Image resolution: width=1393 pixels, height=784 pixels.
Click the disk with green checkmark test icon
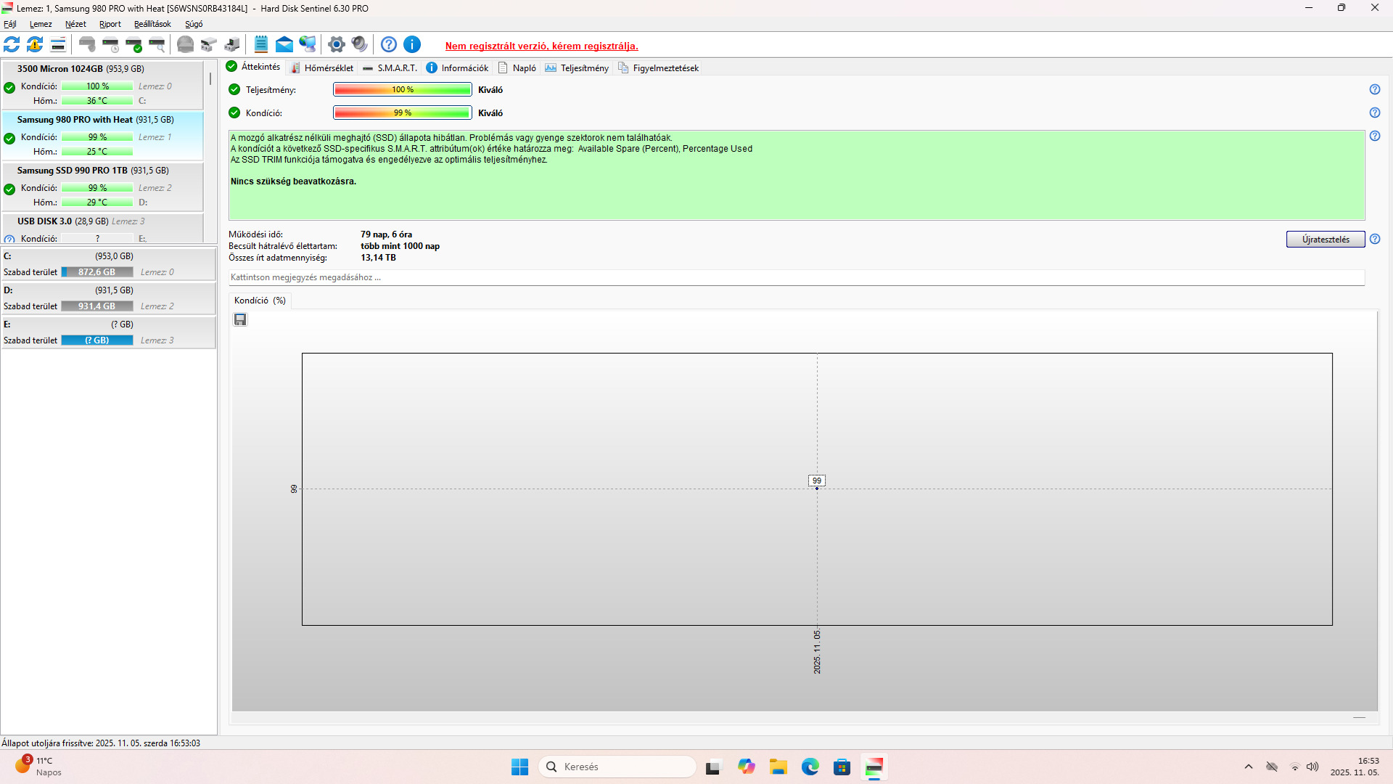134,45
